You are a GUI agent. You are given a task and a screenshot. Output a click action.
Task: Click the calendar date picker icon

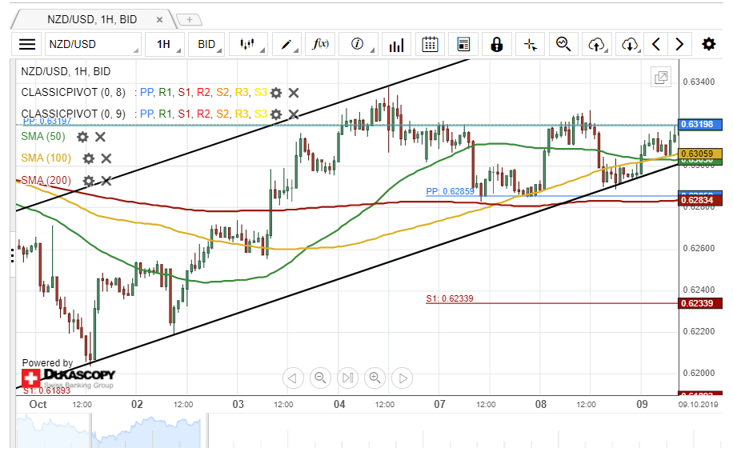coord(430,44)
